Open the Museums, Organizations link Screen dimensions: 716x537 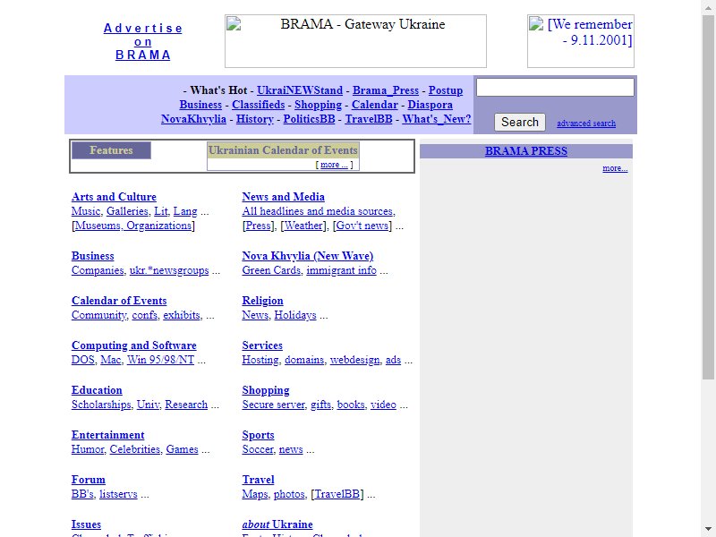[x=133, y=226]
